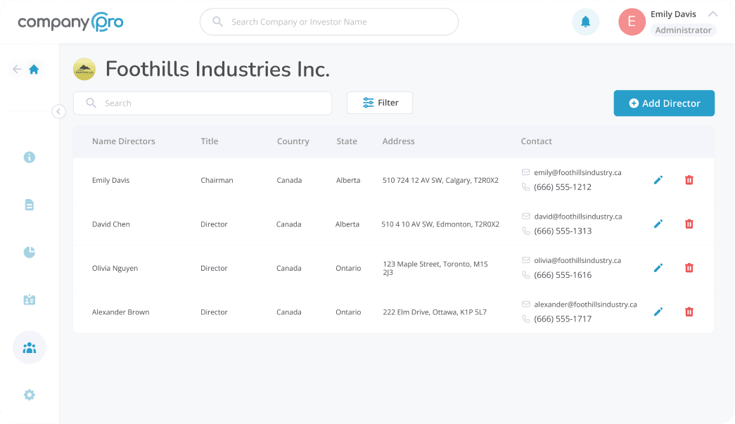Edit Olivia Nguyen director row
735x424 pixels.
[658, 268]
